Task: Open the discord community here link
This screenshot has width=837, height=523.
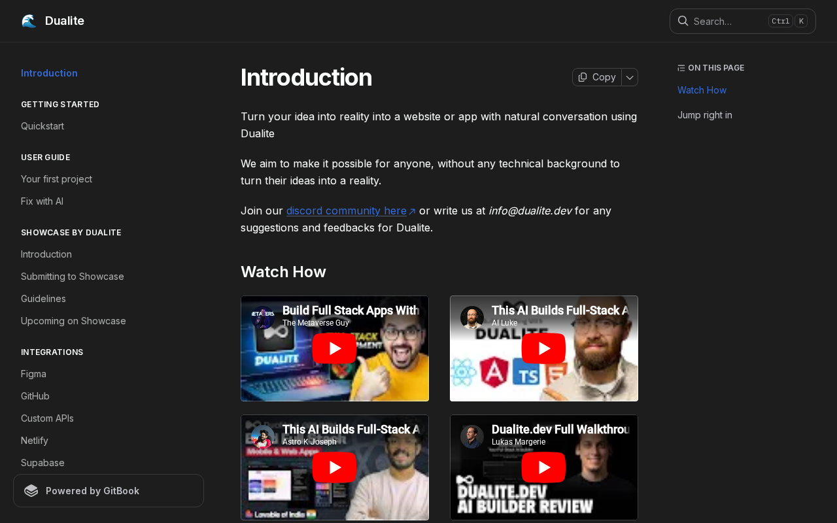Action: pyautogui.click(x=351, y=211)
